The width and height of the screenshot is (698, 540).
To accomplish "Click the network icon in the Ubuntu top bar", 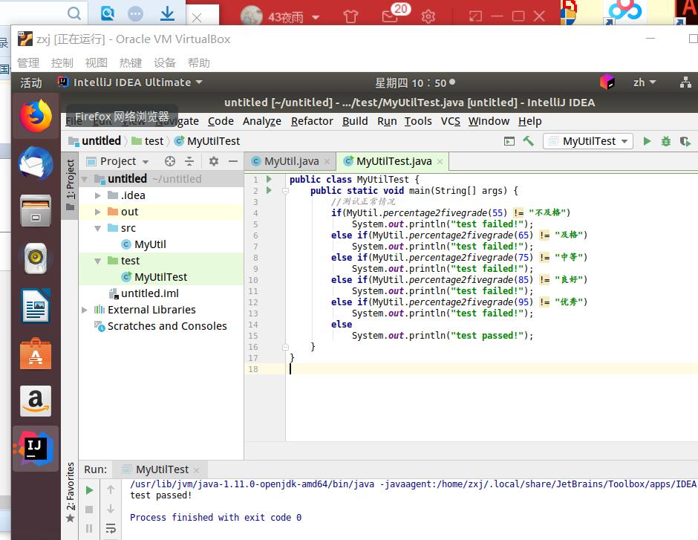I will coord(685,82).
